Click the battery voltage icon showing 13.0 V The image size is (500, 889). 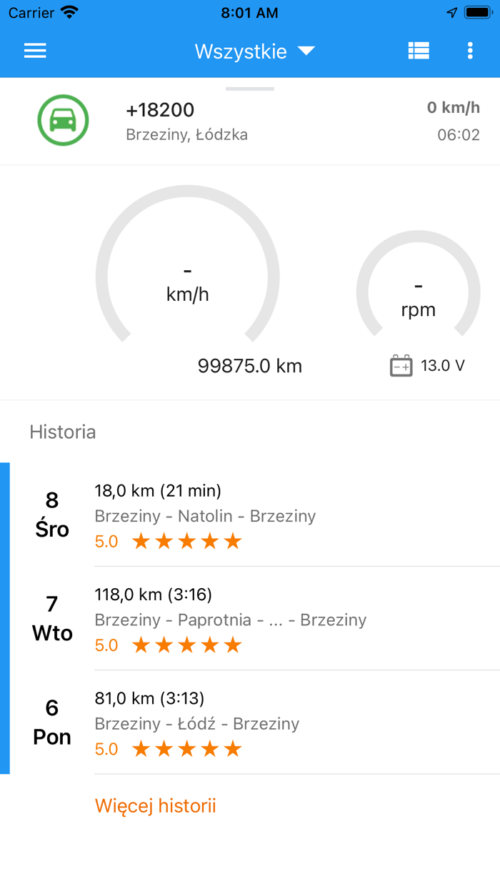click(x=401, y=365)
